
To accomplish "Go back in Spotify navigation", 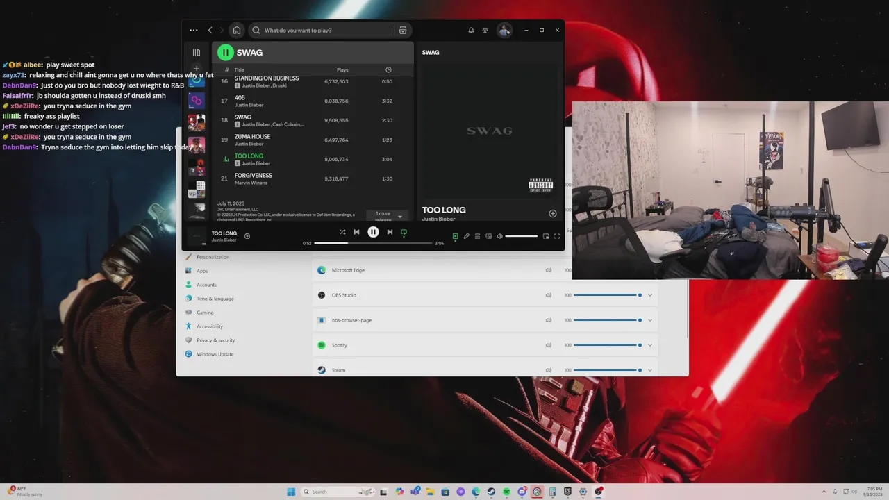I will pos(210,31).
